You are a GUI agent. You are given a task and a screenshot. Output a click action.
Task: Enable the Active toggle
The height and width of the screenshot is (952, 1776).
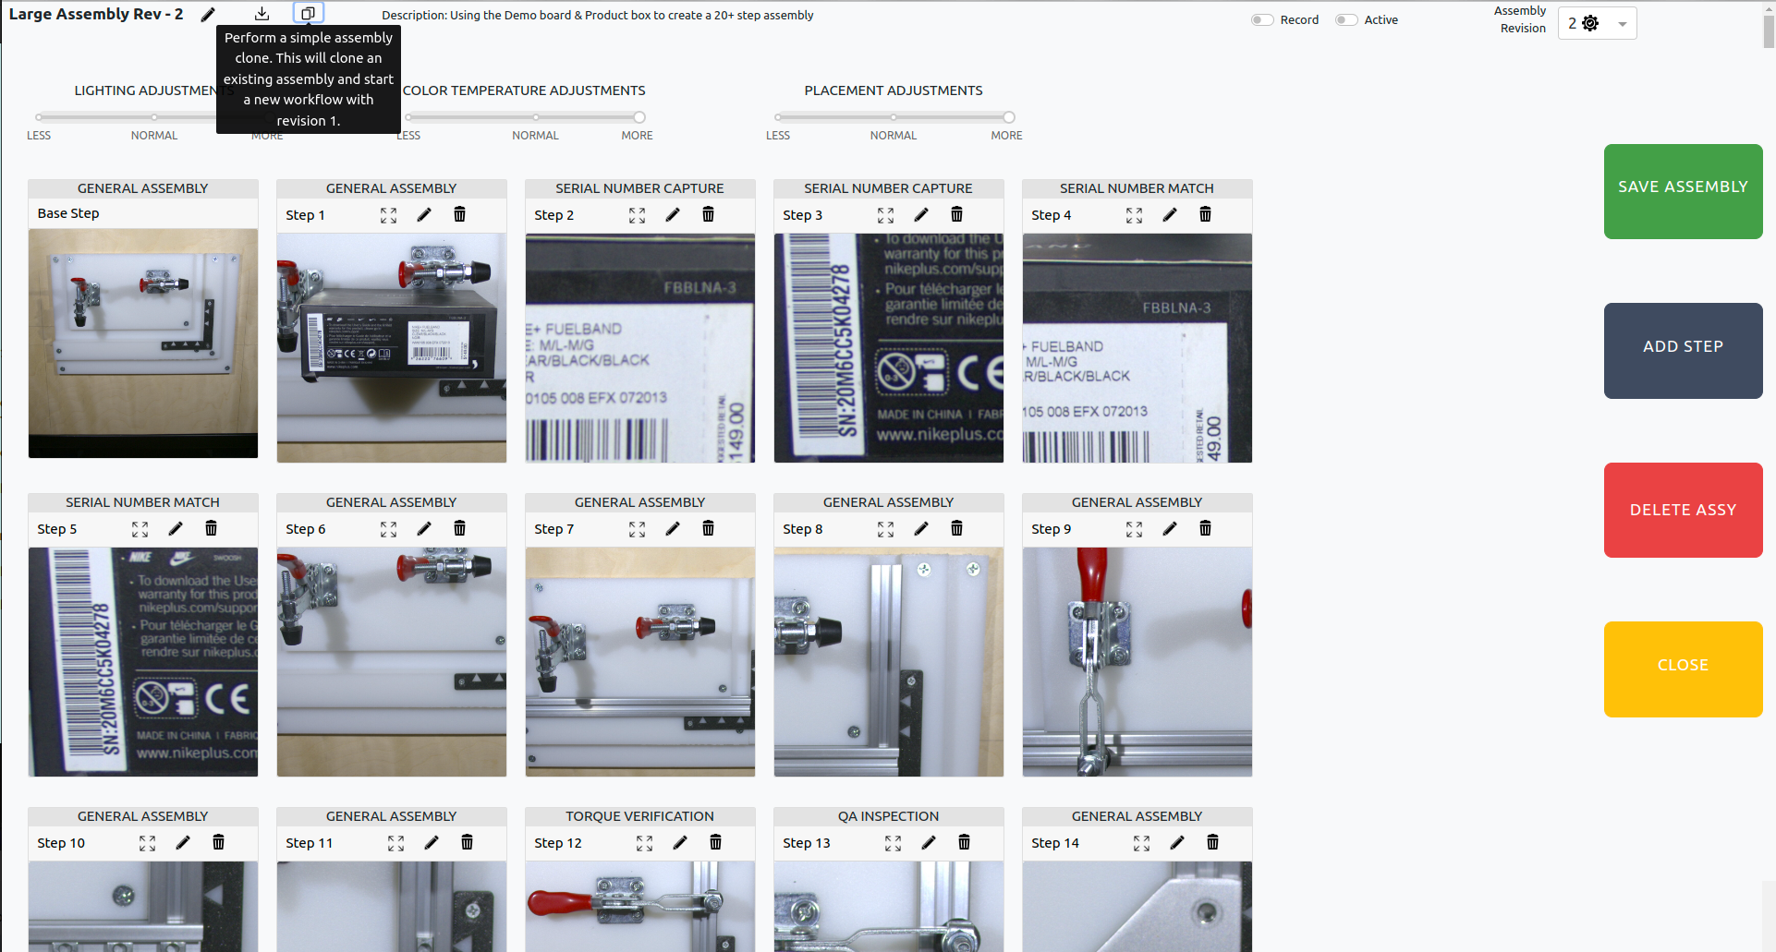point(1346,20)
